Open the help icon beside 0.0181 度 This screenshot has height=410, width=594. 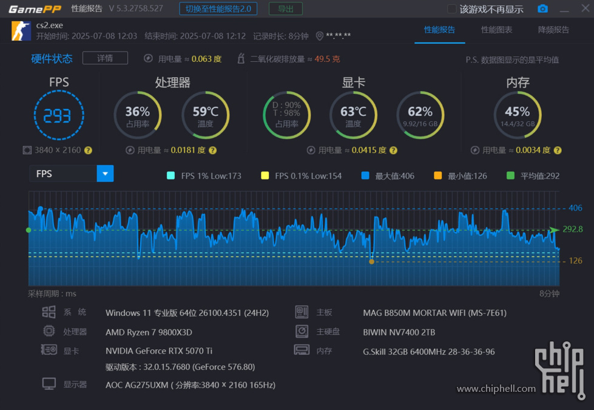pyautogui.click(x=213, y=150)
